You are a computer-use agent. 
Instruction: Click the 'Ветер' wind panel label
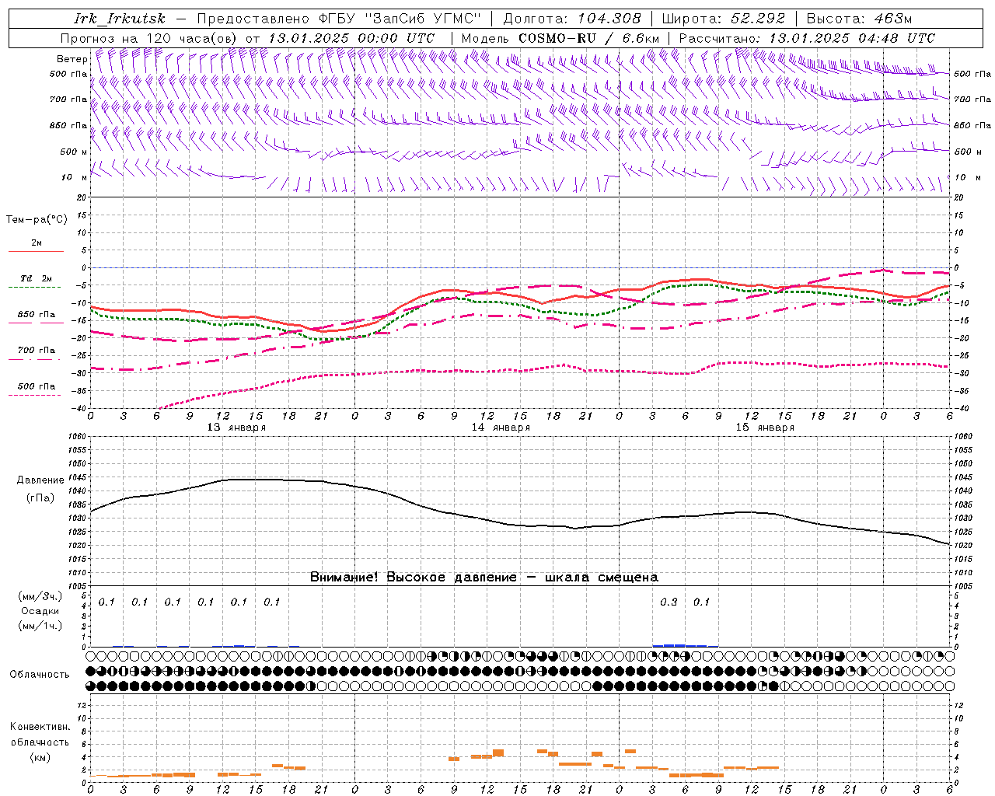point(72,59)
